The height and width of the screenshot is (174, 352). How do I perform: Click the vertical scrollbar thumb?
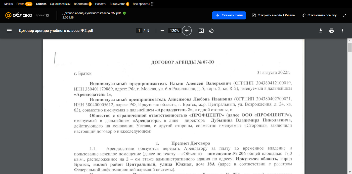point(349,47)
